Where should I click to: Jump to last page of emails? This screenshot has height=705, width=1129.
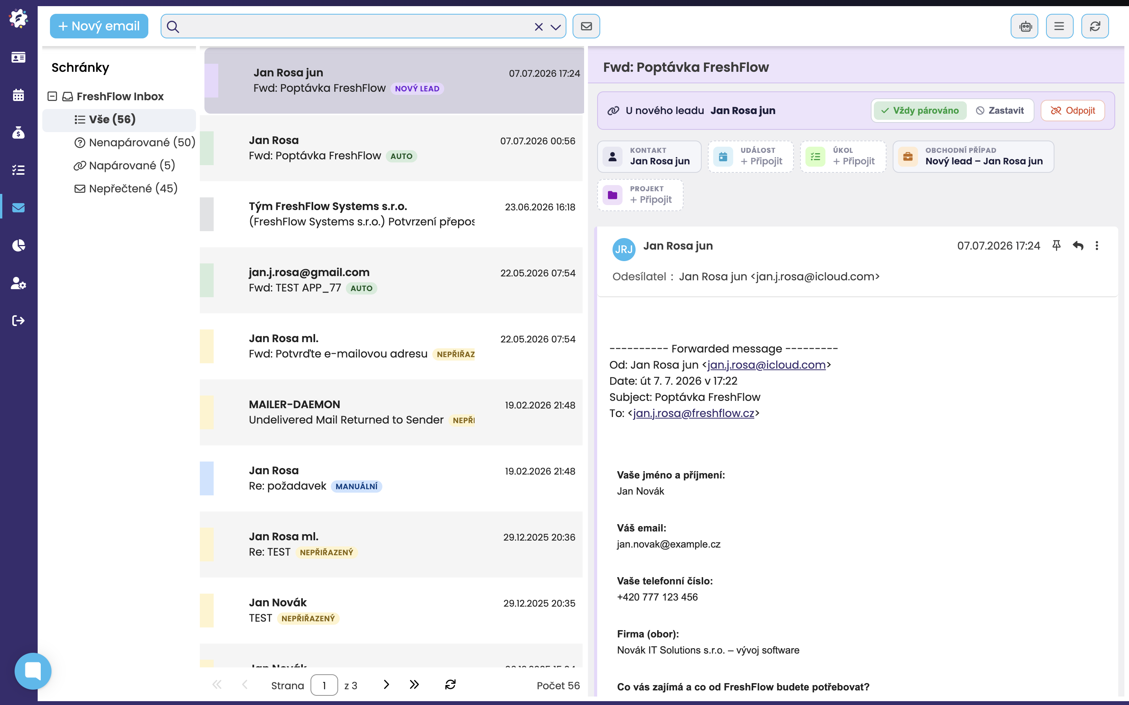click(414, 685)
